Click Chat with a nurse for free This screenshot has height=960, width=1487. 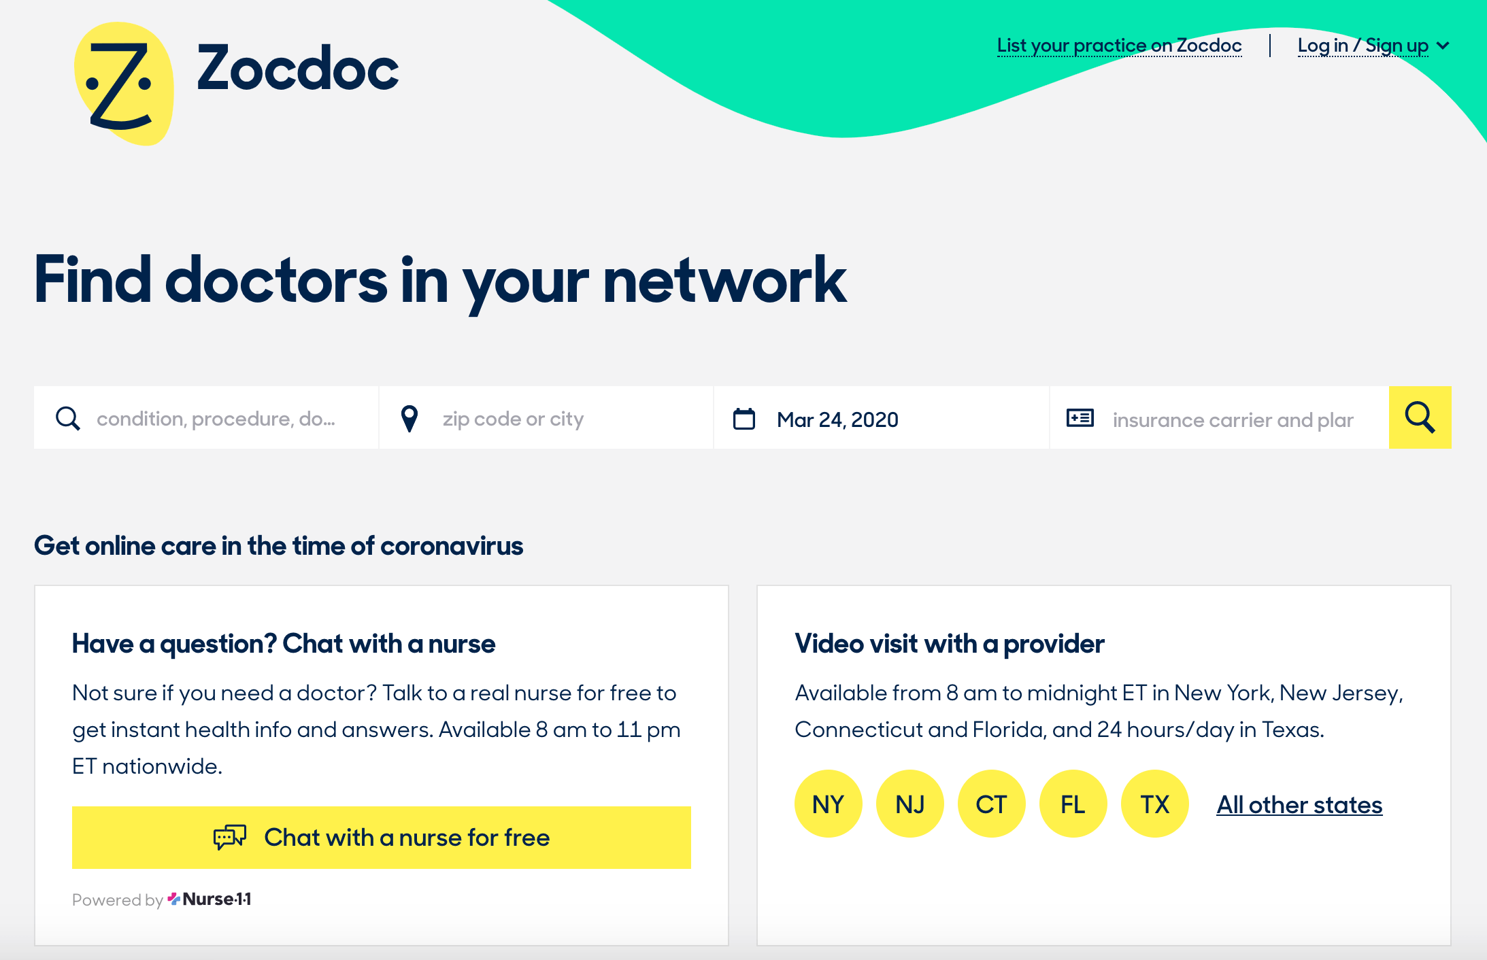382,838
